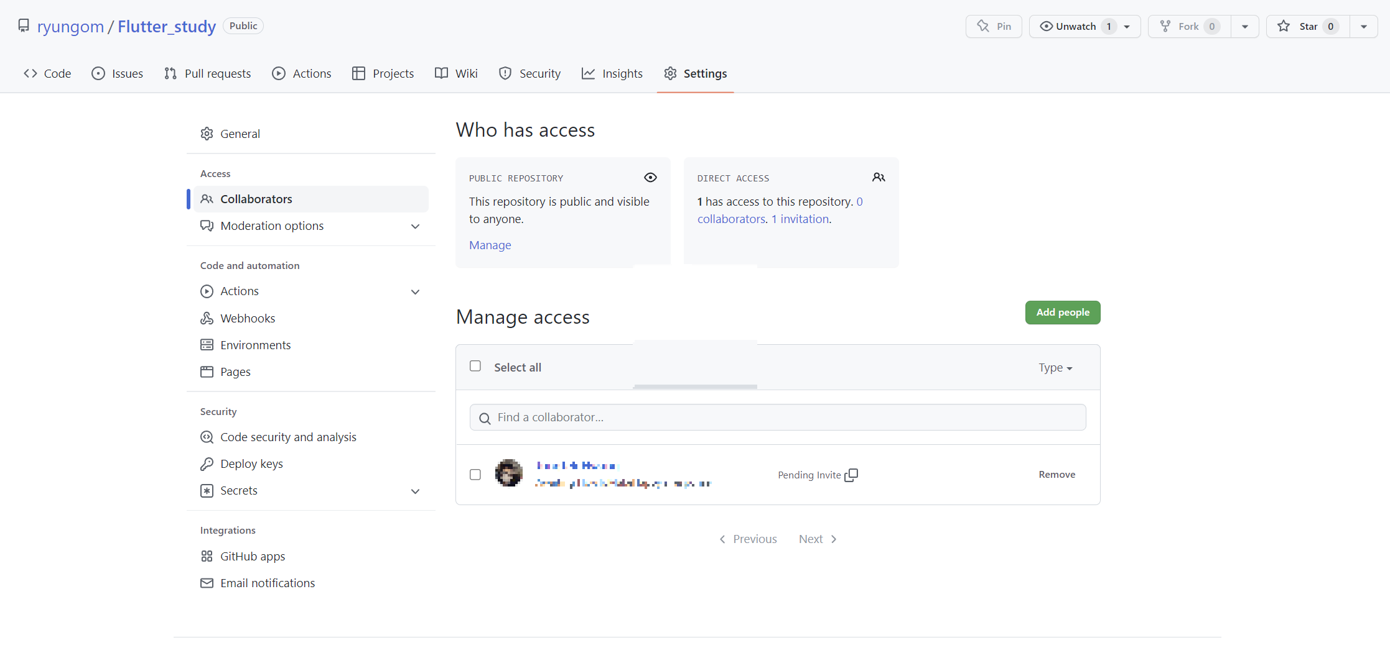Expand the Secrets chevron

click(x=416, y=491)
